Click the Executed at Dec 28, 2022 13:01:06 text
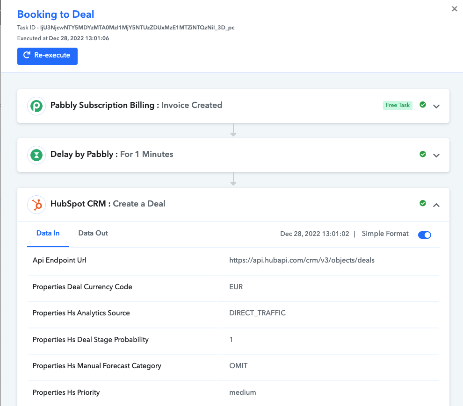 63,38
